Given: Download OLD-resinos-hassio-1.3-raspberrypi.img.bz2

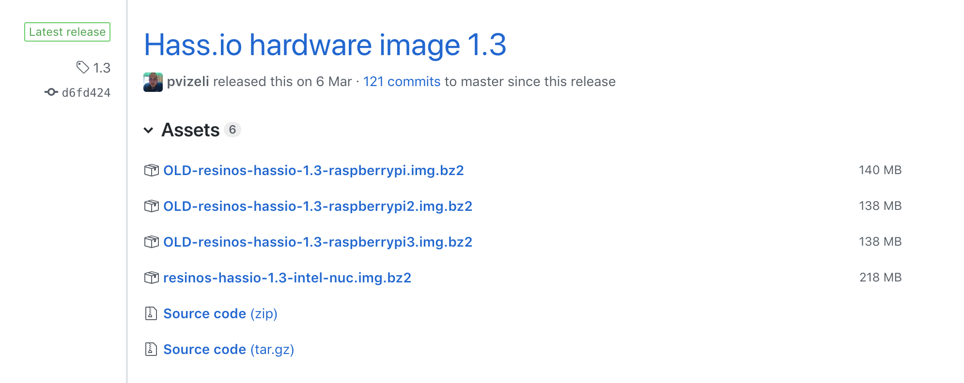Looking at the screenshot, I should [x=313, y=170].
